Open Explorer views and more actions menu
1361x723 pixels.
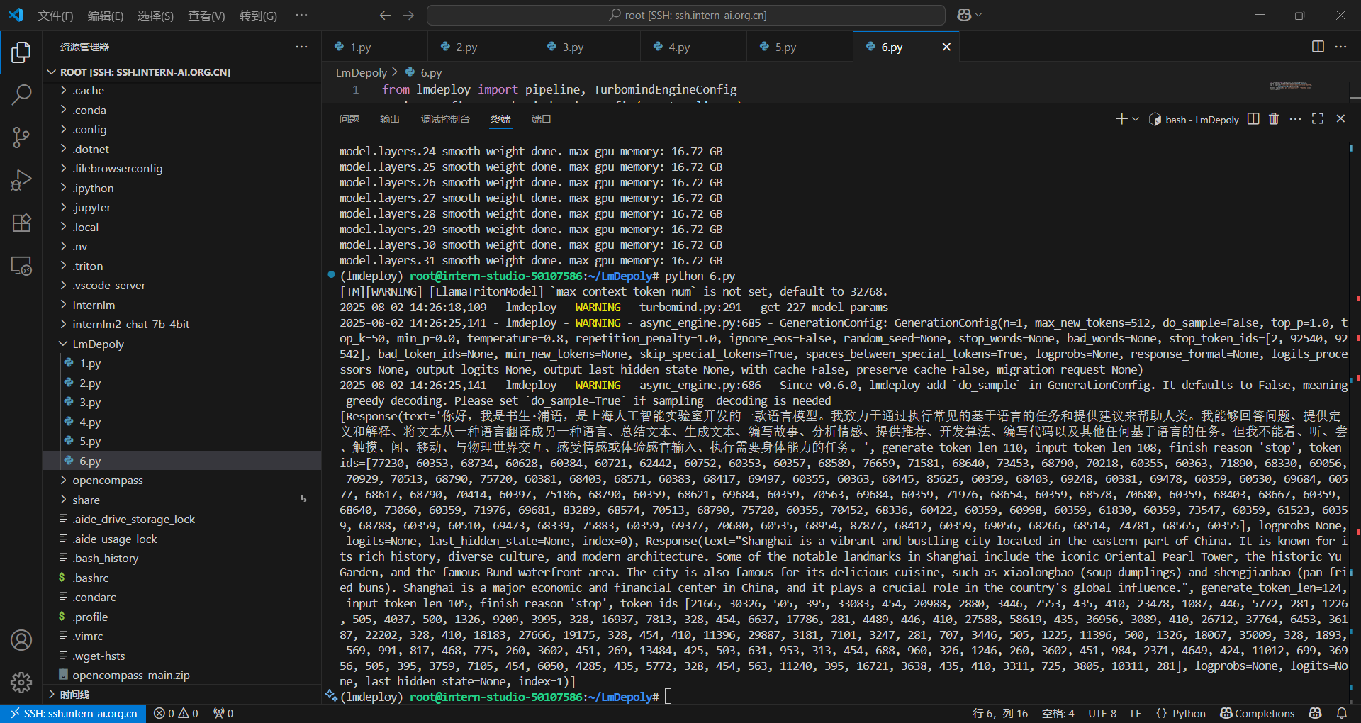point(302,47)
